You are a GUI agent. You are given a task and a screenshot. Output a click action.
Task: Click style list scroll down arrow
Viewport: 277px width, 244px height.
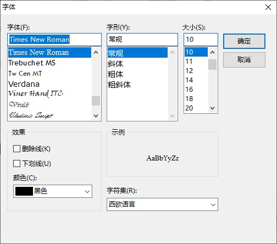pyautogui.click(x=172, y=116)
